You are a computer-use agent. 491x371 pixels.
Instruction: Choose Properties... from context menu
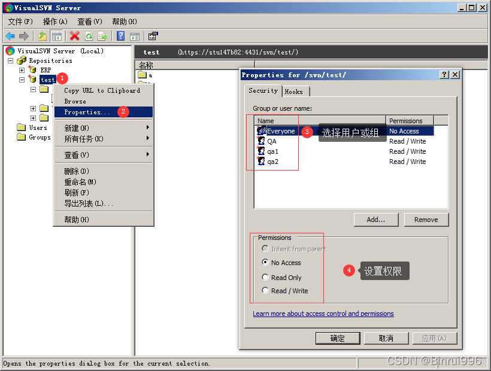[104, 112]
